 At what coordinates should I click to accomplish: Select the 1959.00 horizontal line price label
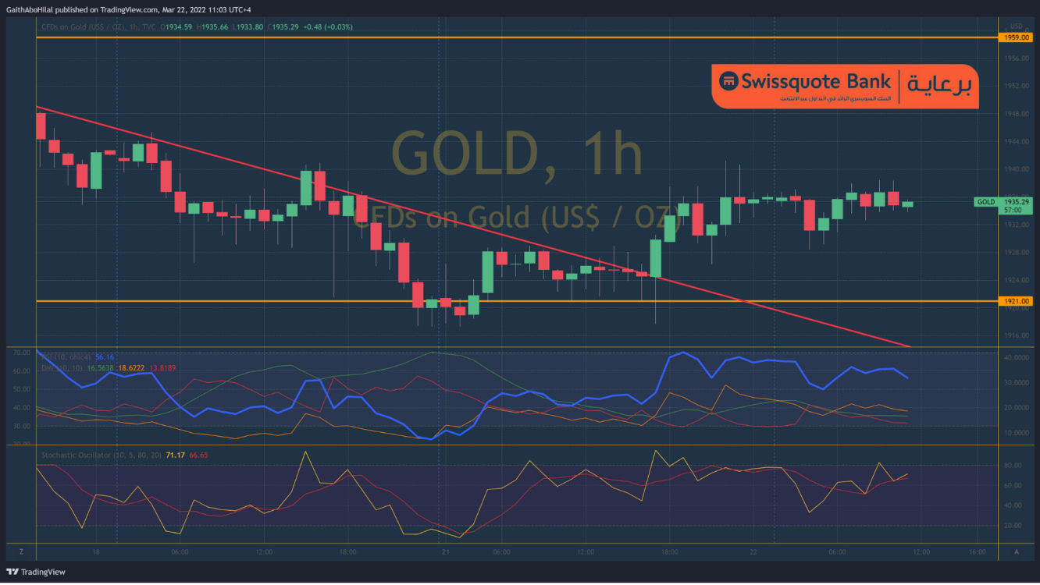[1016, 37]
